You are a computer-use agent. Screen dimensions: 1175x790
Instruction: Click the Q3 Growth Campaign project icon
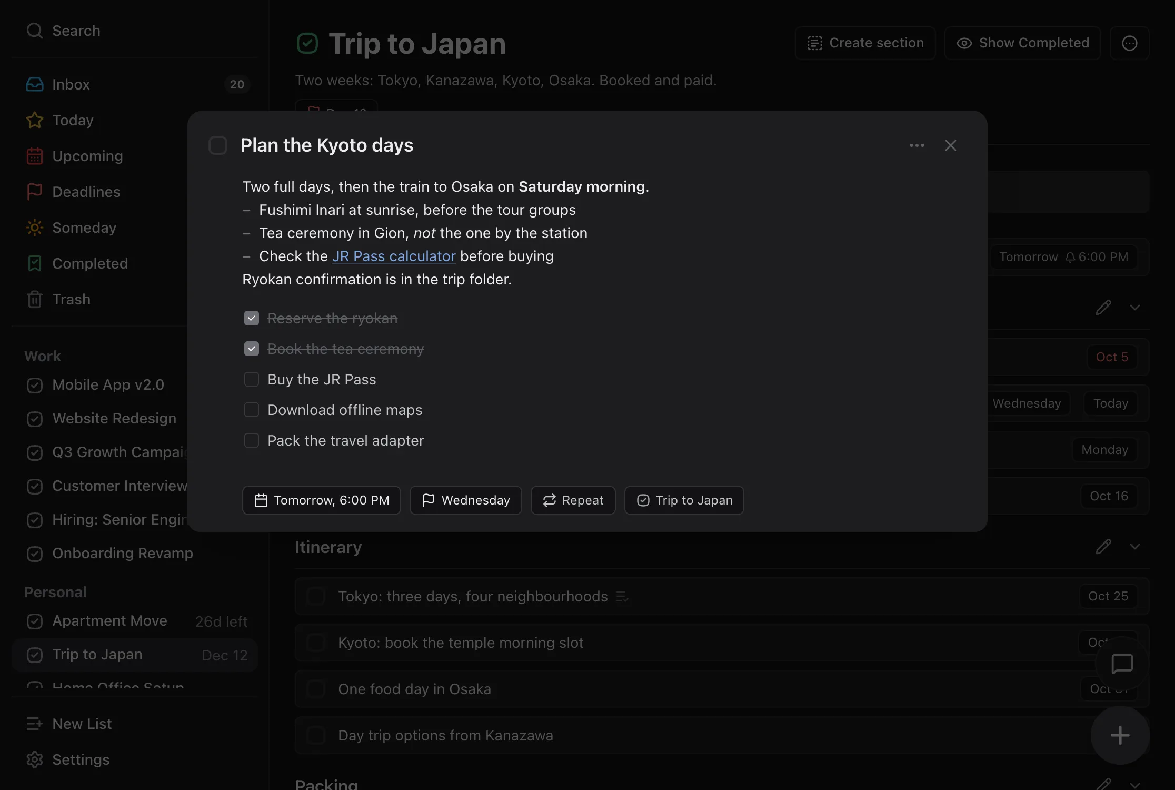[x=35, y=452]
